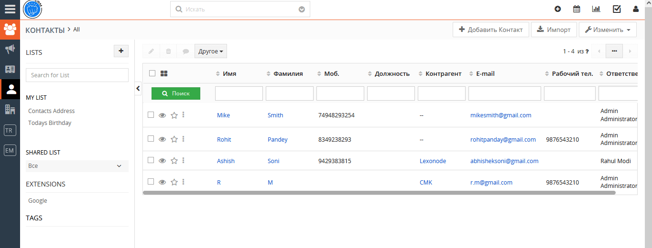Viewport: 652px width, 248px height.
Task: Open the Изменить dropdown
Action: (x=608, y=30)
